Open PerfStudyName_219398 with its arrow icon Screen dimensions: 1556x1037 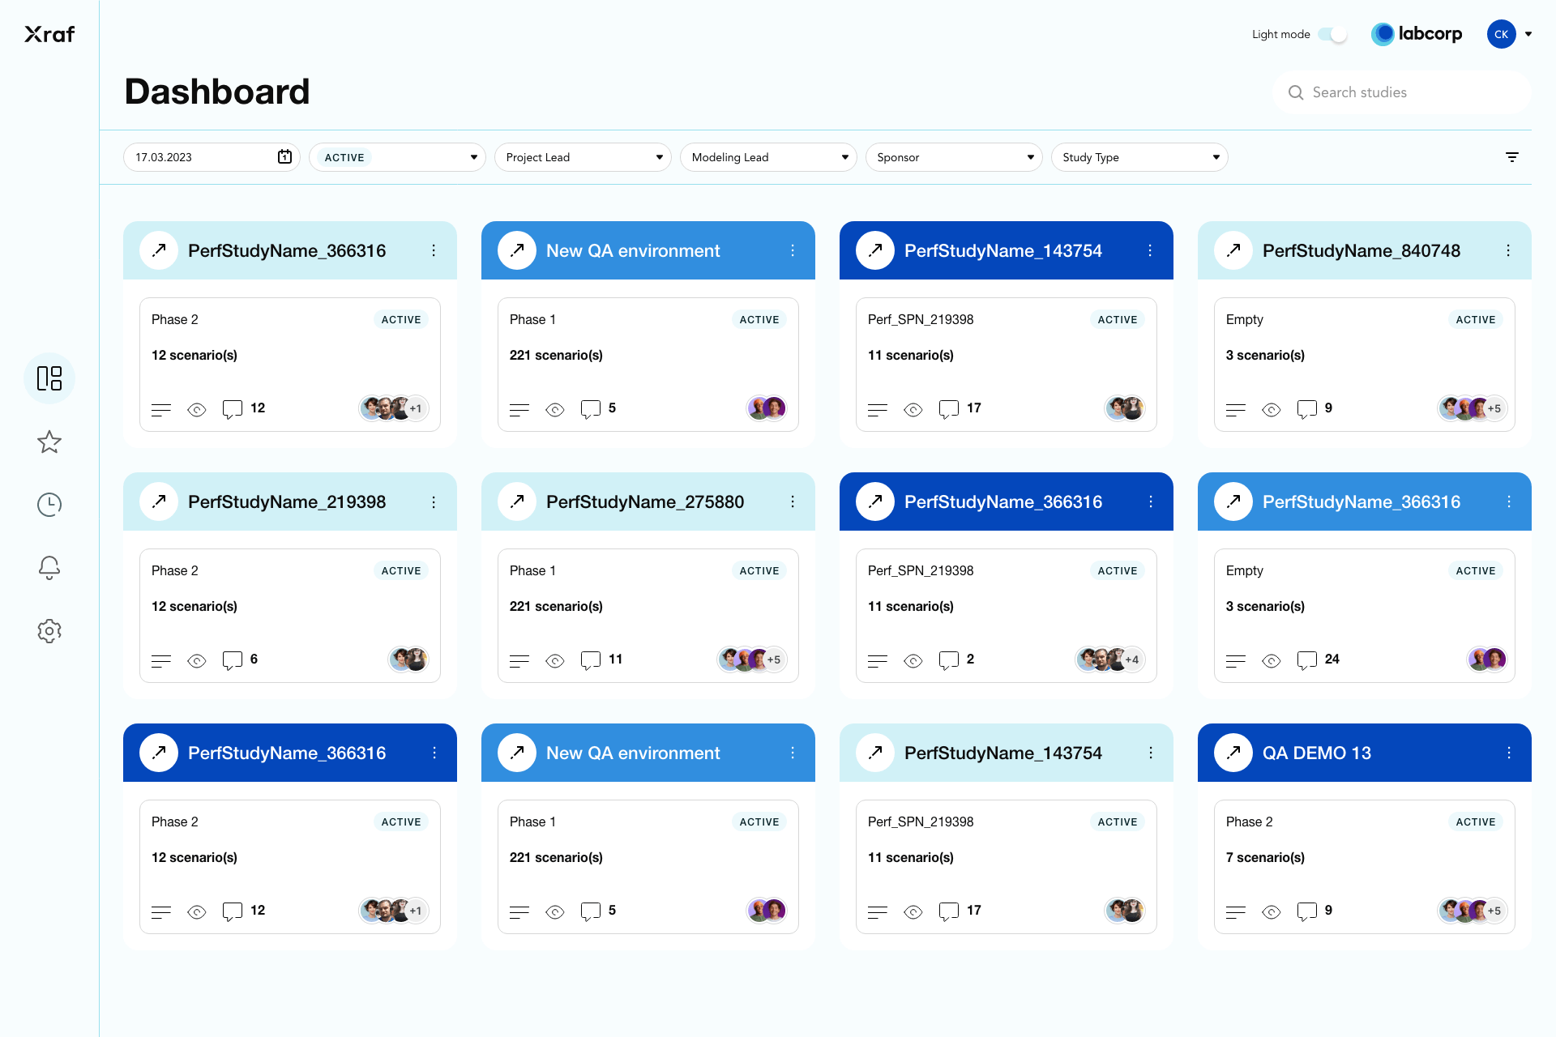pos(159,501)
